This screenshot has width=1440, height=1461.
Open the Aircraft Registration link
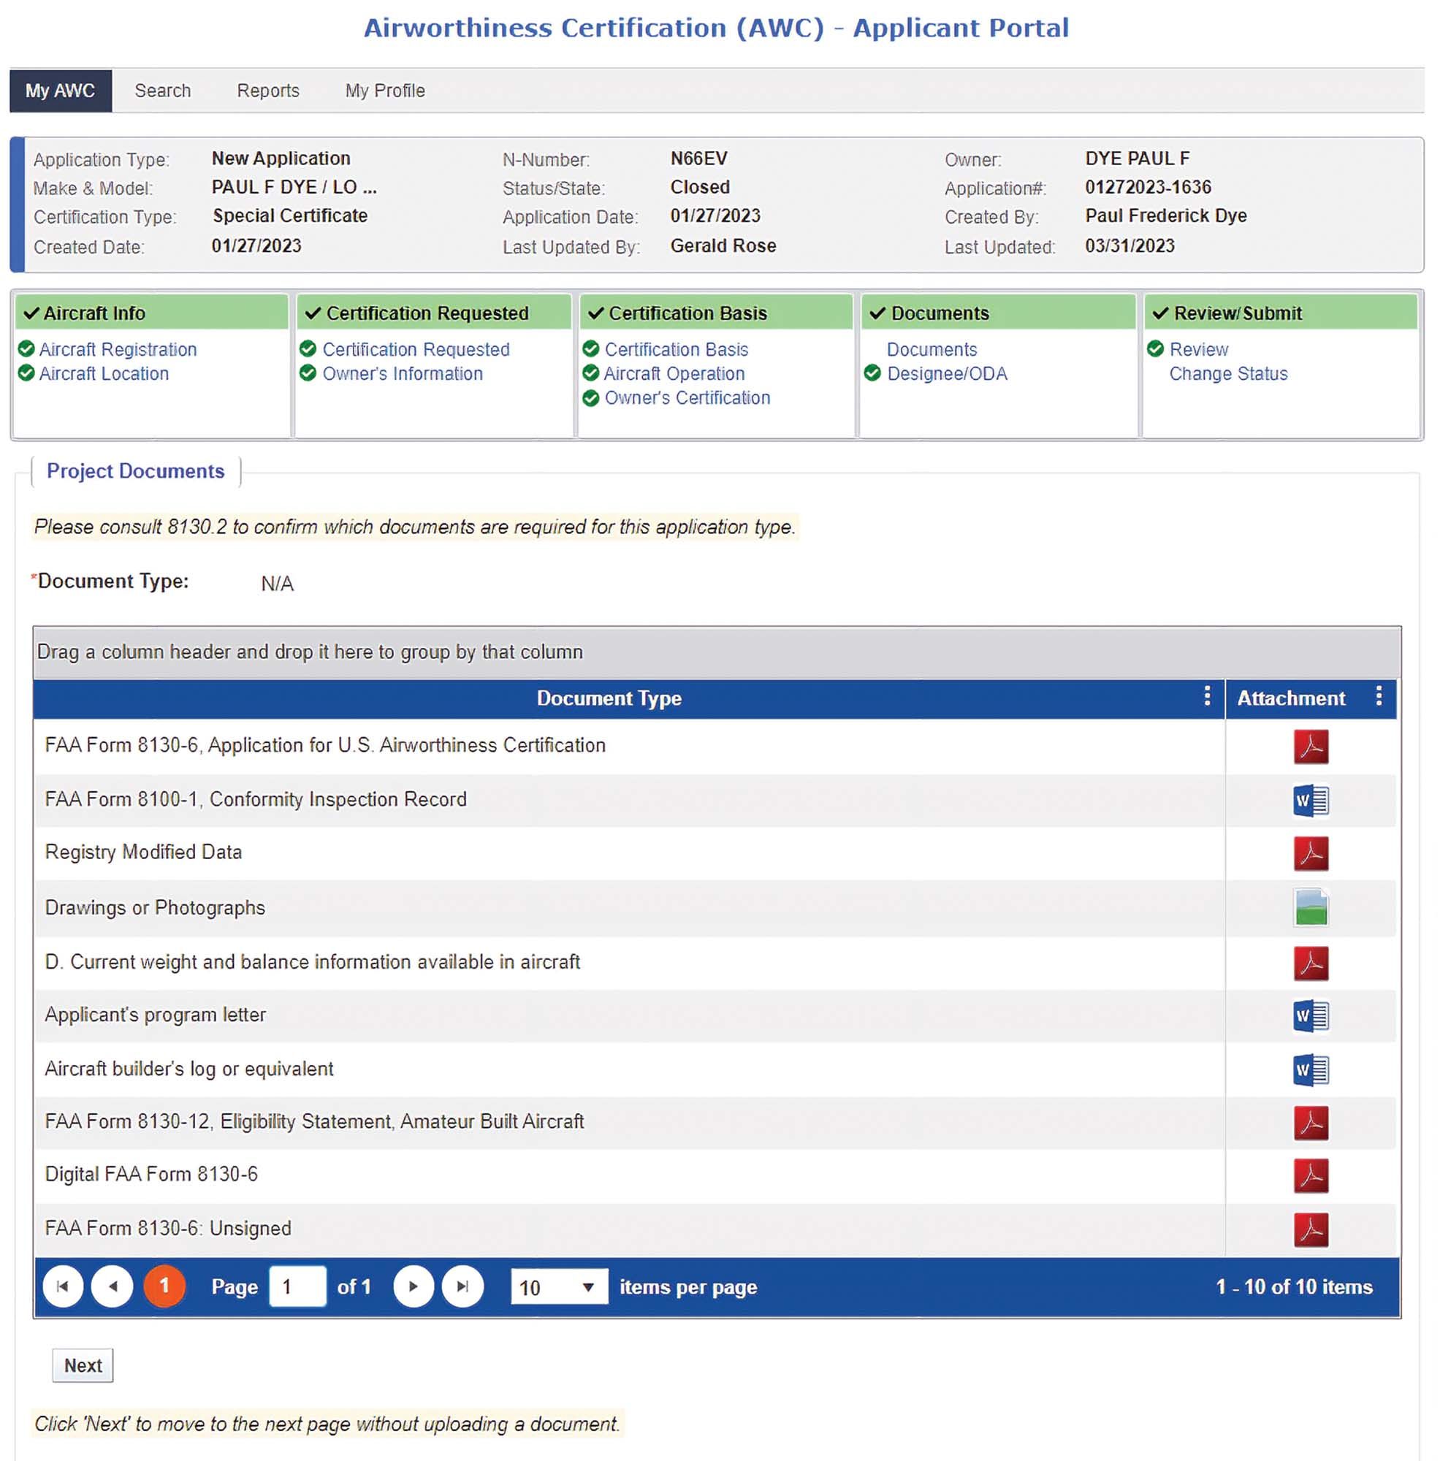pos(118,349)
